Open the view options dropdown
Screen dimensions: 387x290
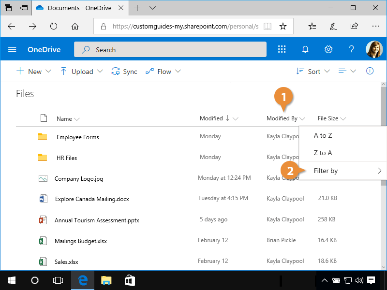[x=347, y=71]
